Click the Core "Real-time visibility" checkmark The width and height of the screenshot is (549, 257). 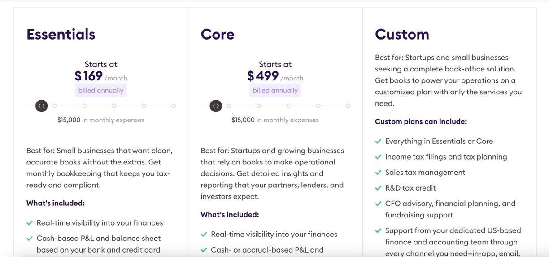pyautogui.click(x=204, y=235)
